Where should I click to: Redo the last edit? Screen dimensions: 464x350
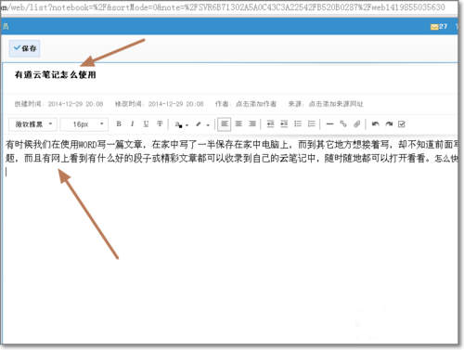(x=389, y=124)
